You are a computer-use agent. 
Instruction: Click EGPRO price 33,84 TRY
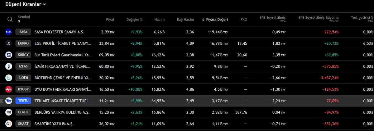[x=107, y=43]
